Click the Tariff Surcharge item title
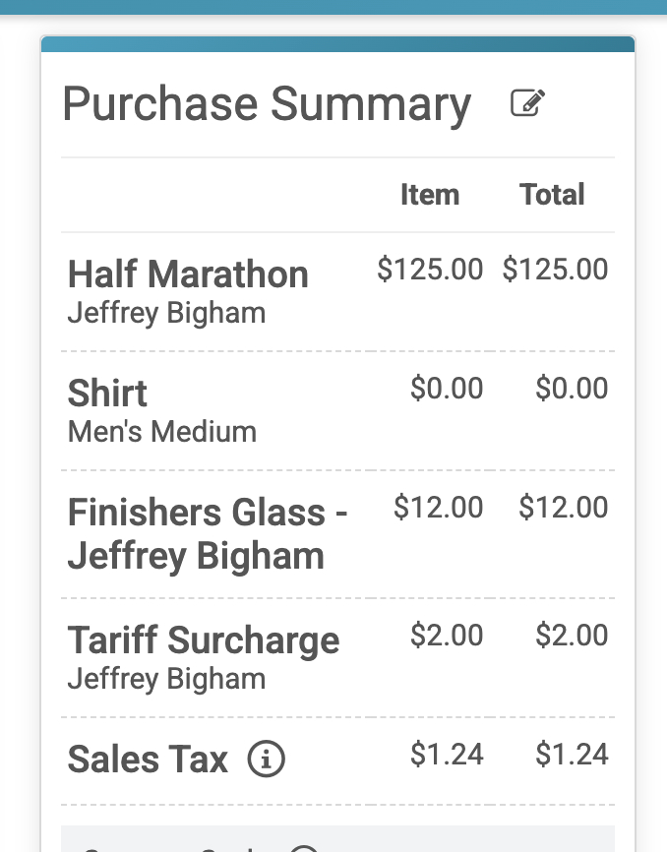 (204, 640)
